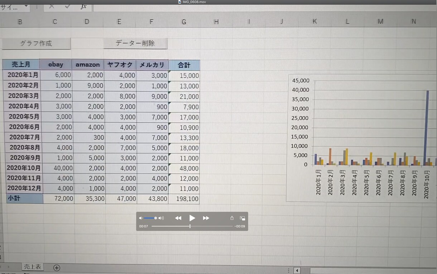The image size is (437, 274).
Task: Click the three-dot scrollbar splitter handle
Action: [288, 270]
